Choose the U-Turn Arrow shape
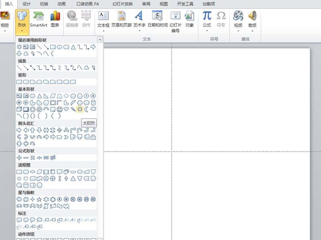The width and height of the screenshot is (321, 240). pos(79,130)
